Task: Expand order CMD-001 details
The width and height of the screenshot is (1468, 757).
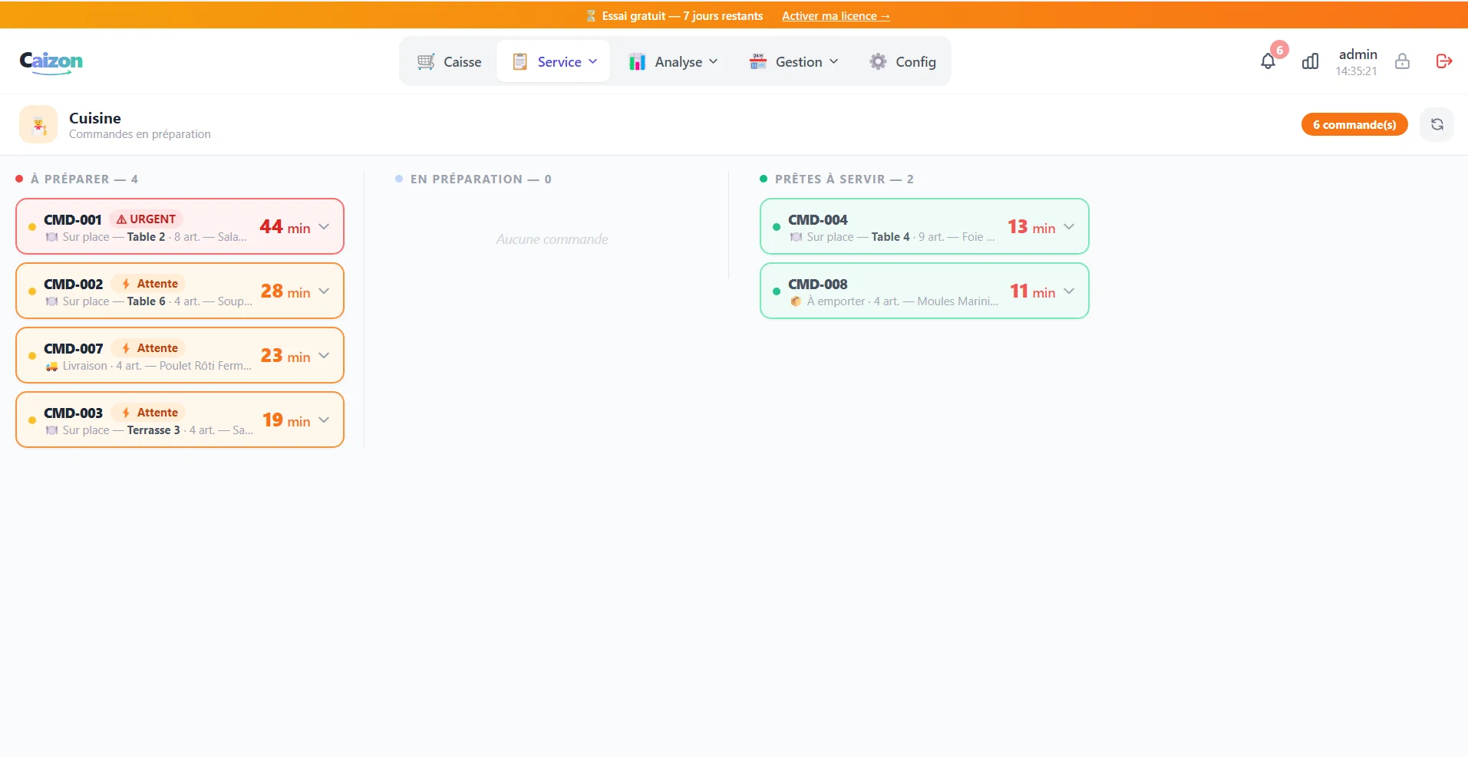Action: pyautogui.click(x=324, y=226)
